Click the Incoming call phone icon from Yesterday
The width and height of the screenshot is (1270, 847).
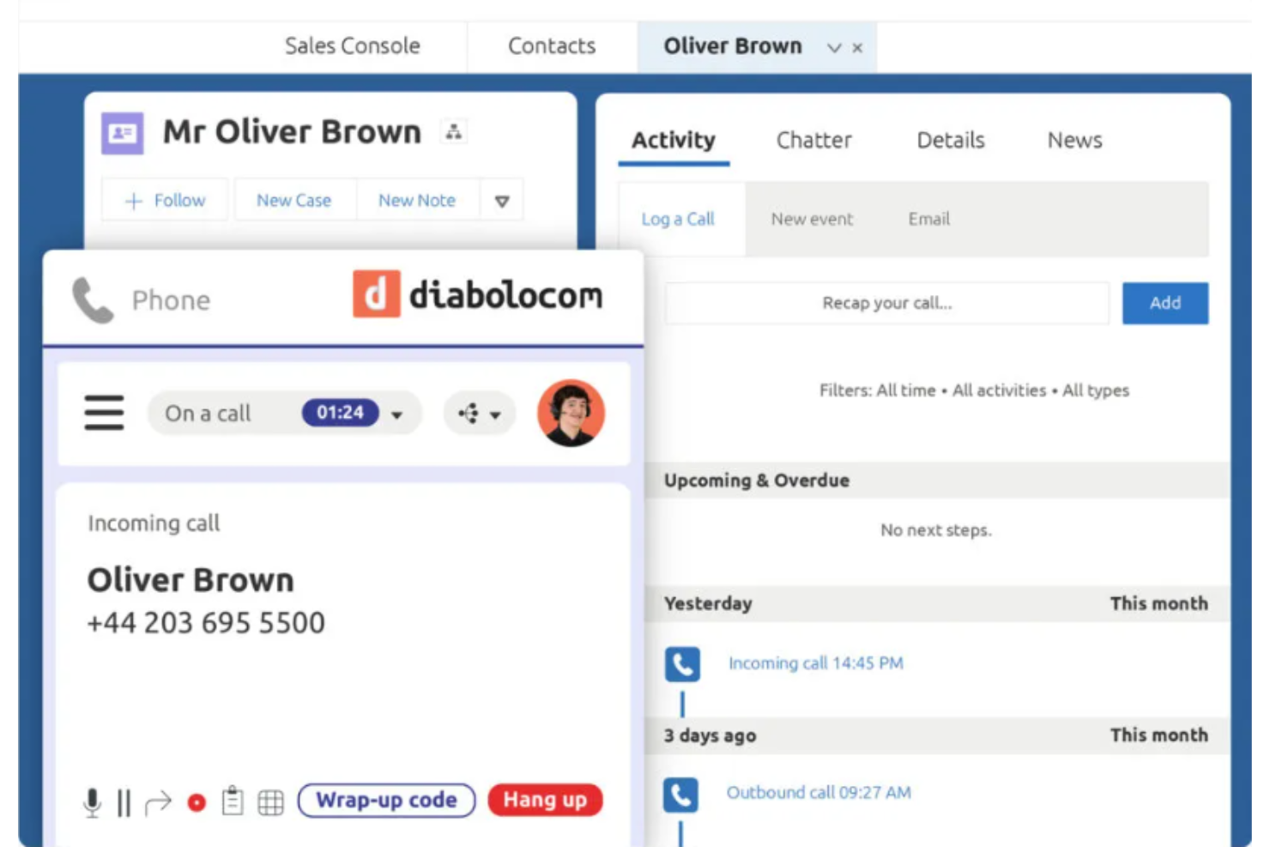(x=682, y=663)
